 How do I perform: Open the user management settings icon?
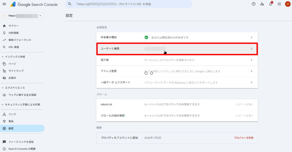point(262,4)
